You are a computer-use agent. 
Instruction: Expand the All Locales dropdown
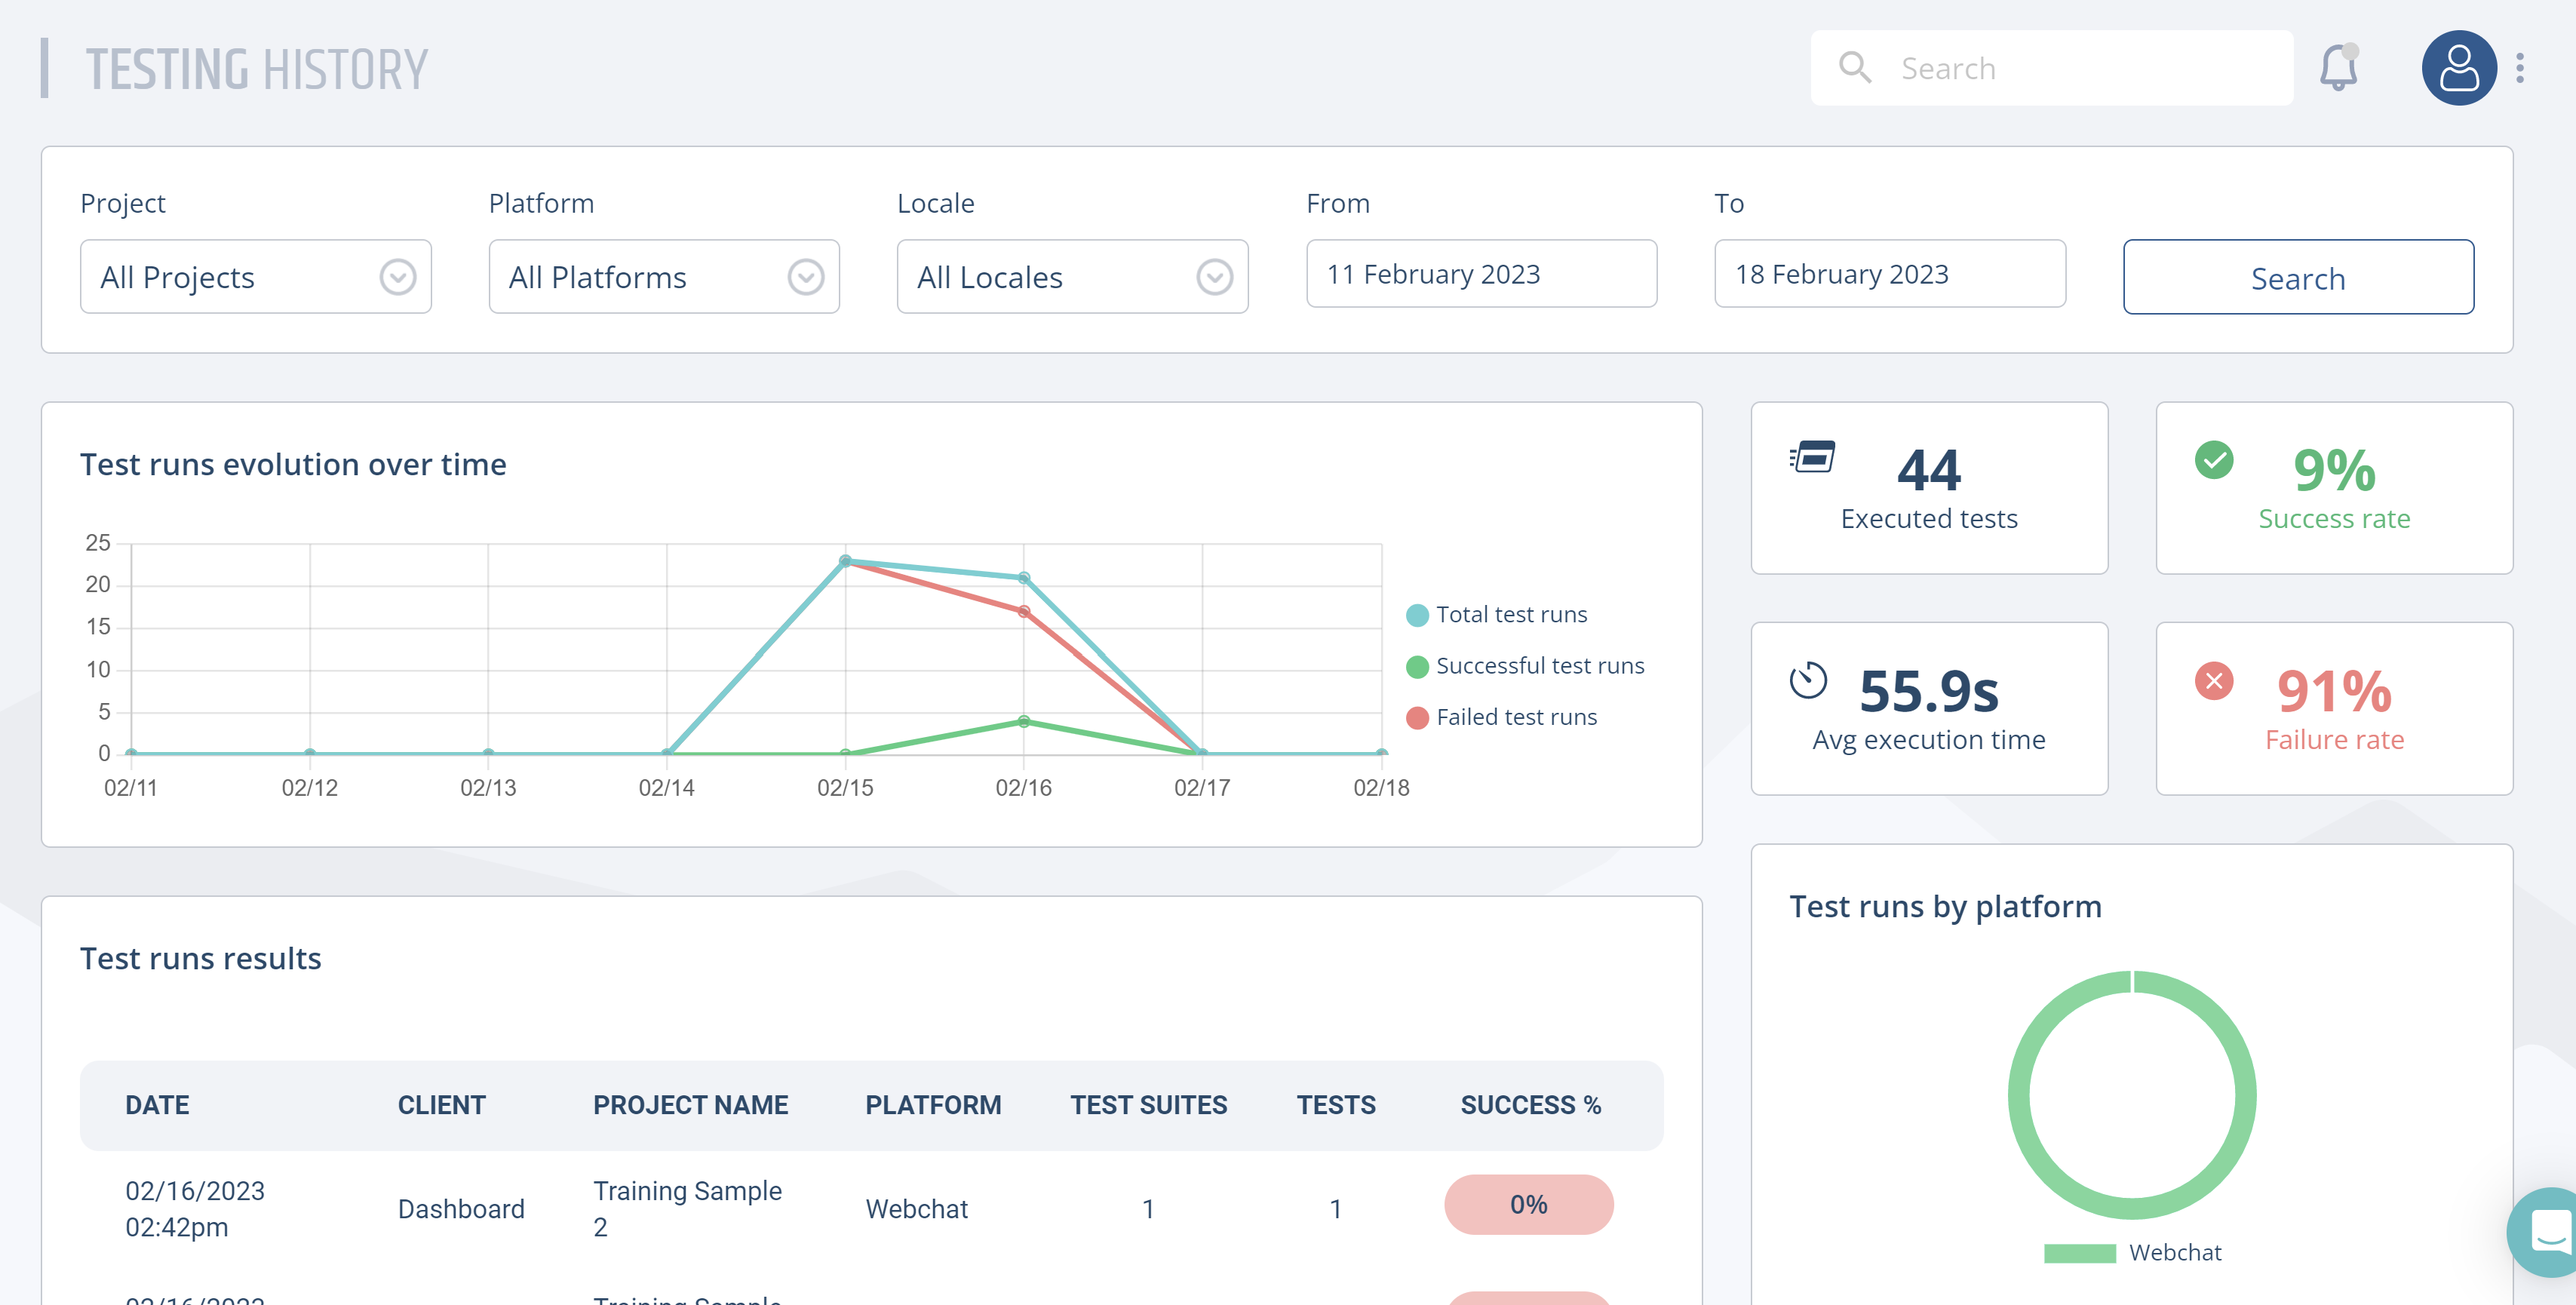pos(1071,277)
